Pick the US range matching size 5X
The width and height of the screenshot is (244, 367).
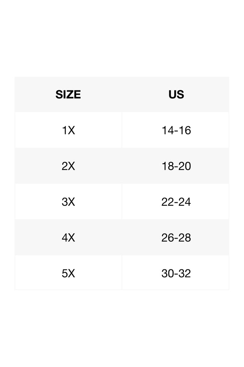(x=176, y=274)
